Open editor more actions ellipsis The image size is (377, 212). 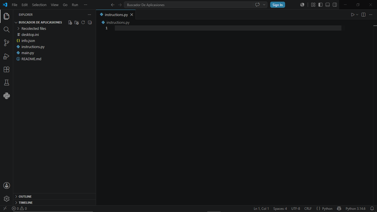[371, 15]
